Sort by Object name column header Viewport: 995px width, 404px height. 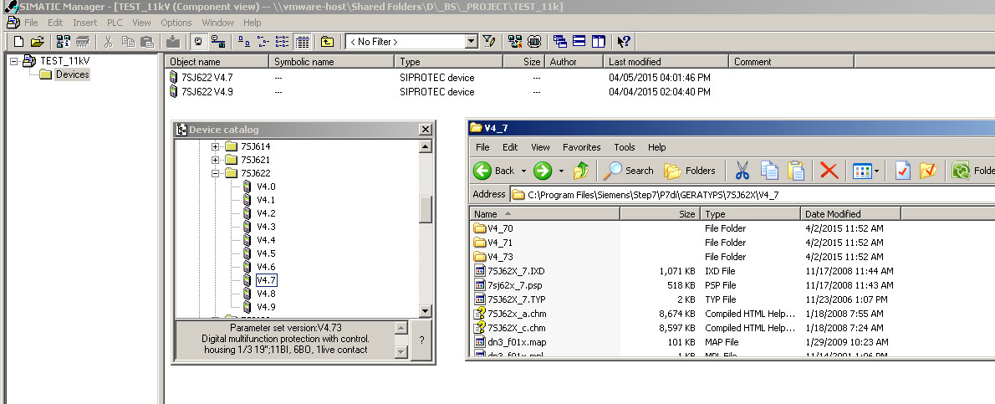(217, 62)
